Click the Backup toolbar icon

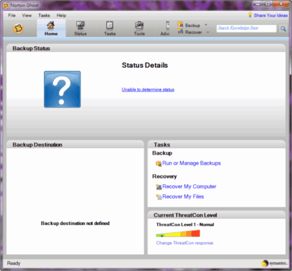180,24
